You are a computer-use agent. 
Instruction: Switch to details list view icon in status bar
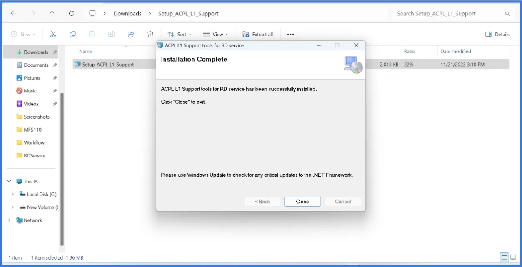[x=505, y=257]
